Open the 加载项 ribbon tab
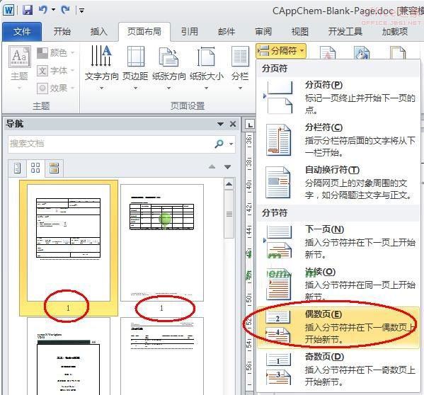This screenshot has width=424, height=395. pos(395,32)
